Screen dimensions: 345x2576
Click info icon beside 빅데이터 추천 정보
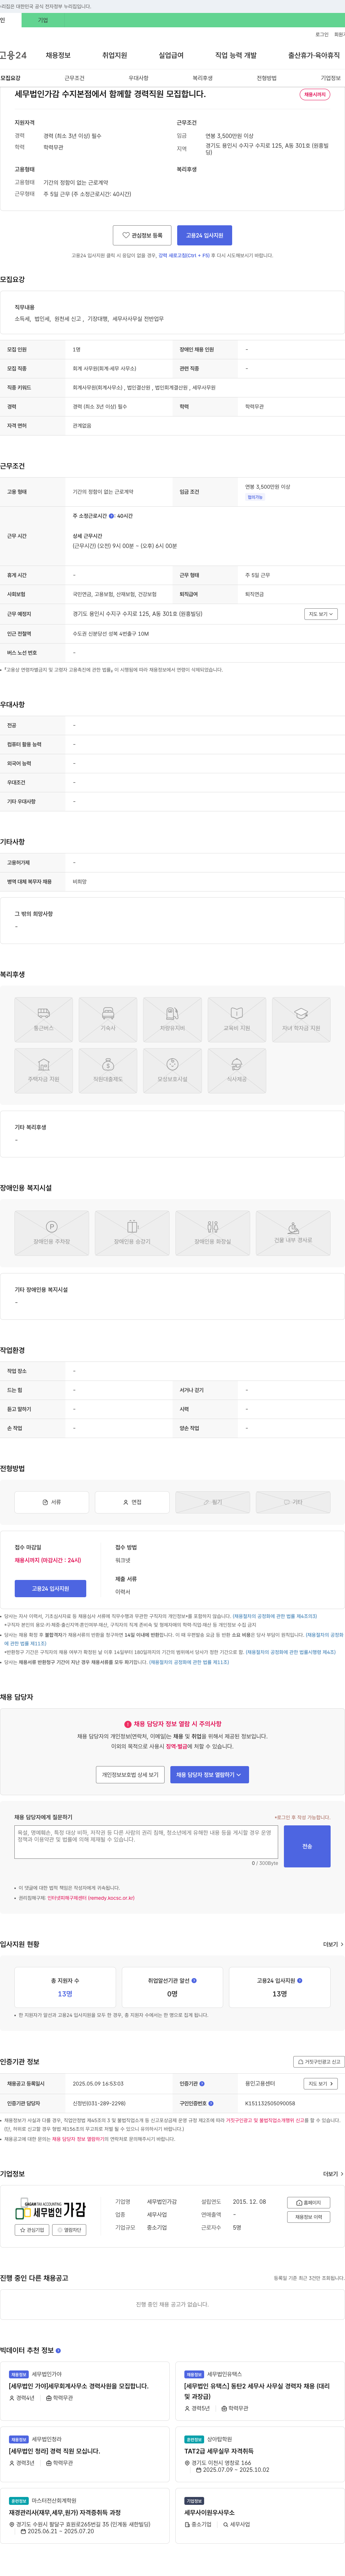58,2350
